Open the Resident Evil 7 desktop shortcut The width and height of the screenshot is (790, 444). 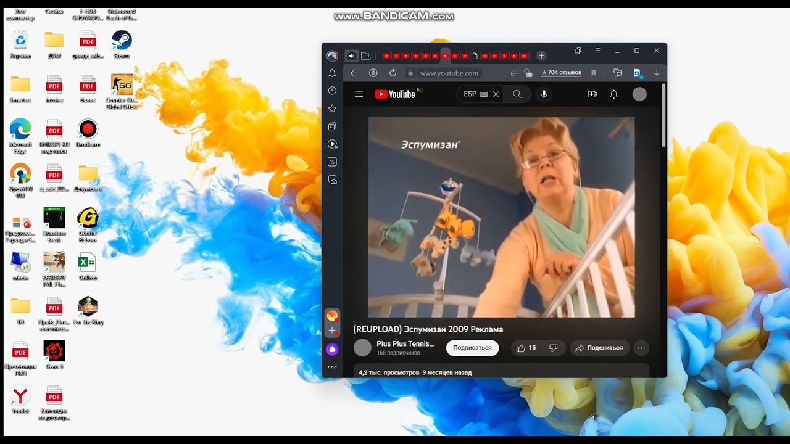54,269
